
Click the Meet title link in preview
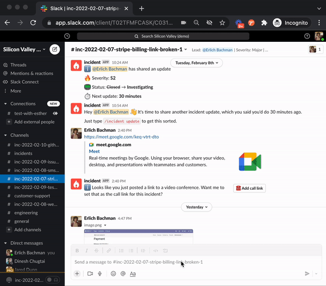[94, 151]
